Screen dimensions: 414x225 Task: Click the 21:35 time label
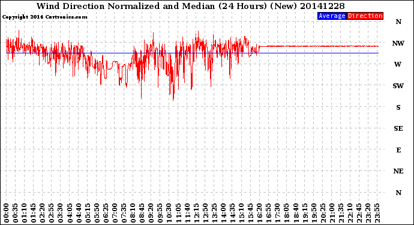(x=341, y=213)
